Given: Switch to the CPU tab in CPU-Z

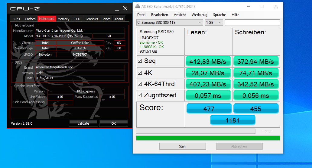Looking at the screenshot, I should point(17,19).
